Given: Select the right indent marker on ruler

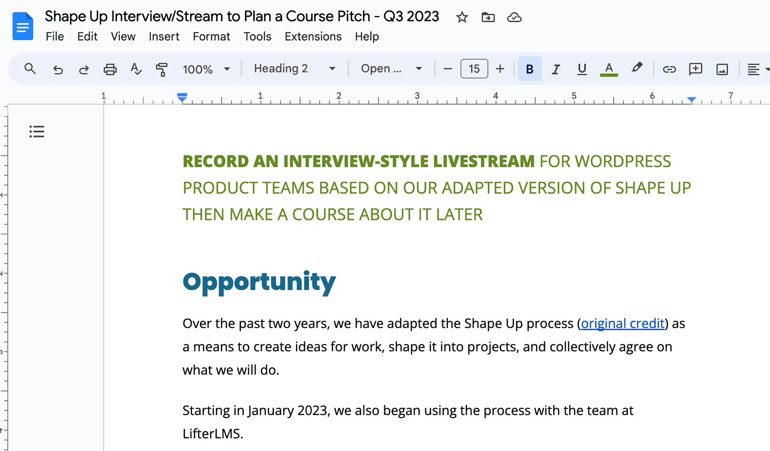Looking at the screenshot, I should [691, 99].
